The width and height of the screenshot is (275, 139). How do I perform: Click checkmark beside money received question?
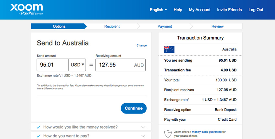tap(38, 127)
